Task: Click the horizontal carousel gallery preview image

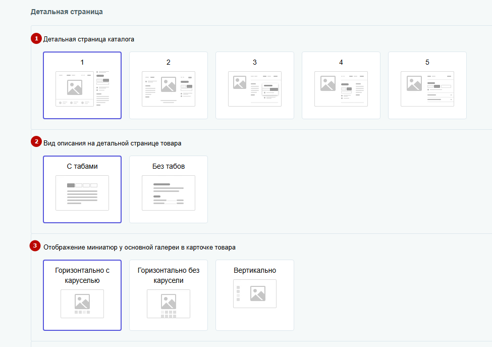Action: pyautogui.click(x=82, y=304)
